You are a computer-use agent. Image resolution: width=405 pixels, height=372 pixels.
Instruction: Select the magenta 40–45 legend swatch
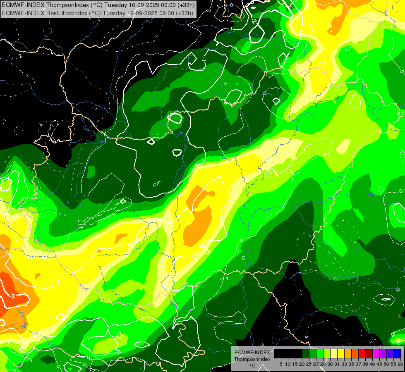click(x=376, y=353)
